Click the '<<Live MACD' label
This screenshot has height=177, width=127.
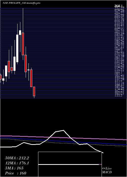click(107, 170)
